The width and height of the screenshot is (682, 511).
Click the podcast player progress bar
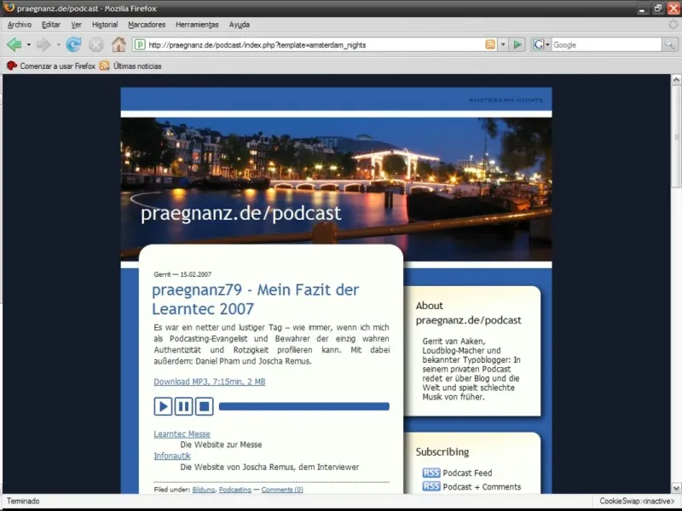pyautogui.click(x=304, y=406)
